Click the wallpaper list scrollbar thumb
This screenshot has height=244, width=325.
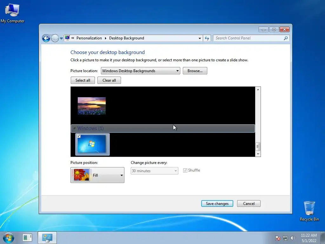(x=258, y=146)
